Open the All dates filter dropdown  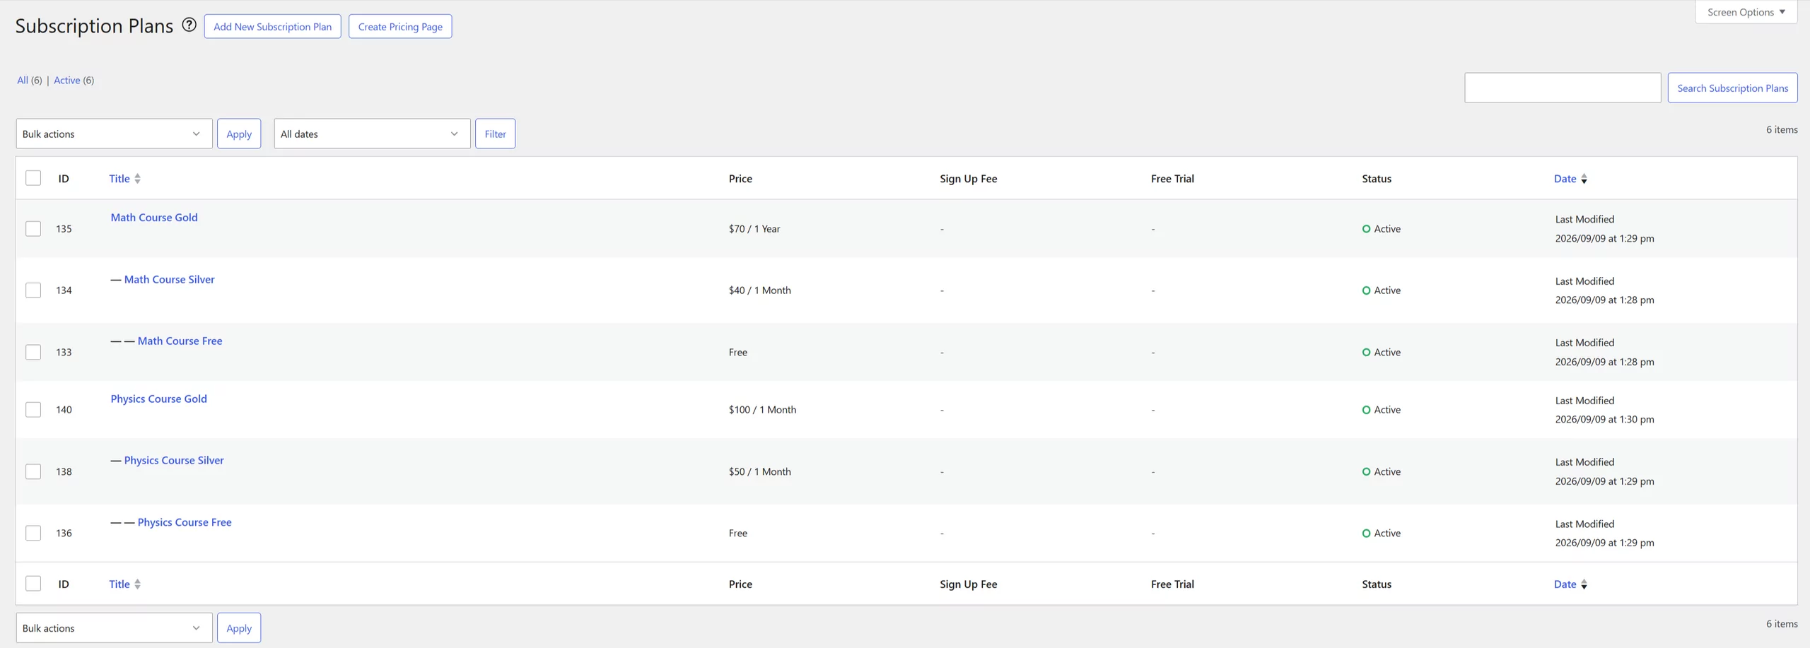click(x=372, y=134)
